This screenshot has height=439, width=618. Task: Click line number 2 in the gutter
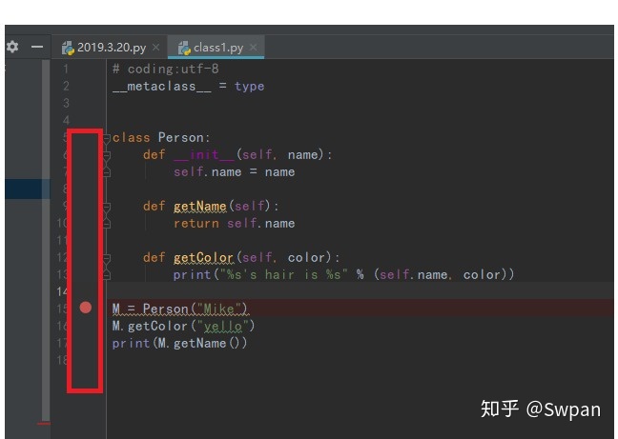[66, 86]
